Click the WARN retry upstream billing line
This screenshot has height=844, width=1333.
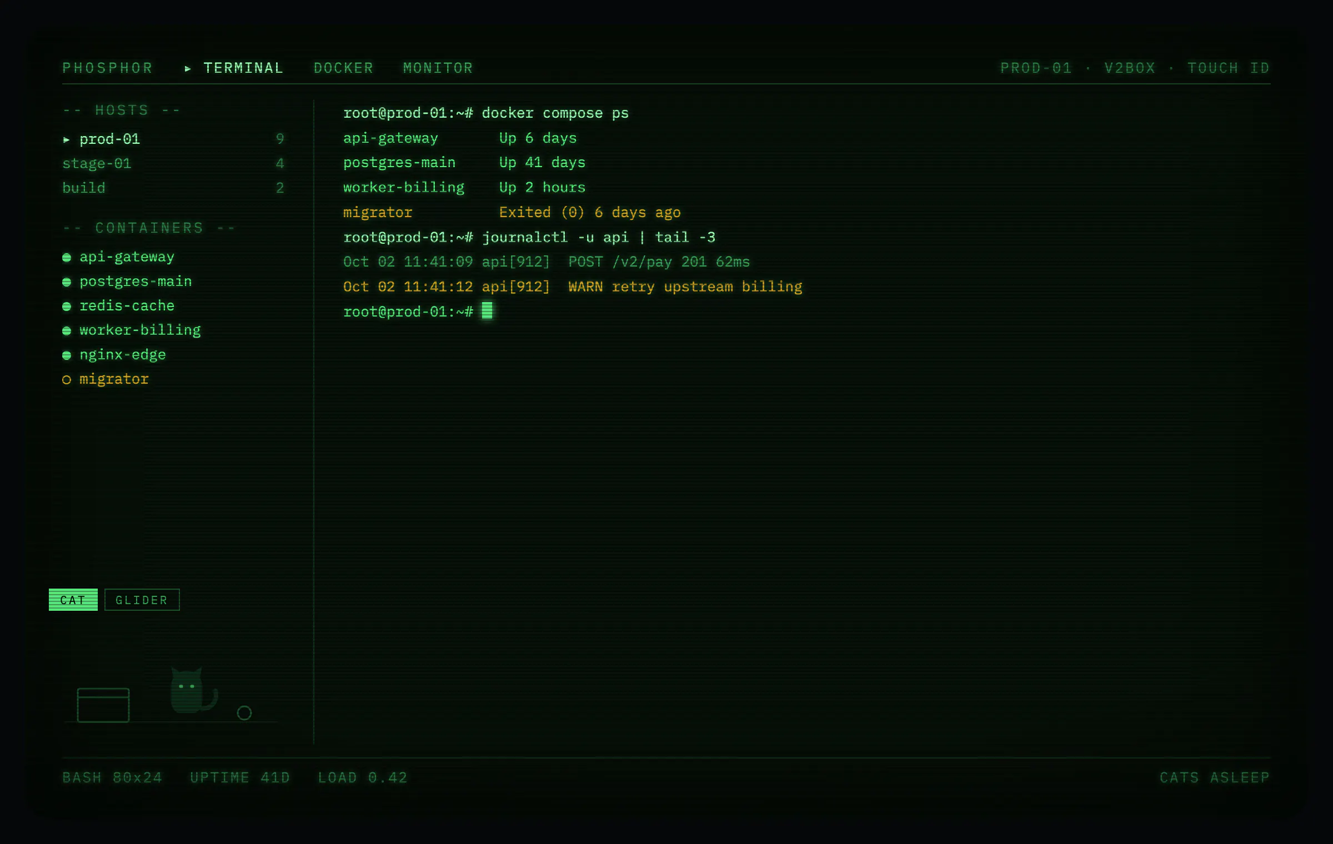(x=573, y=287)
